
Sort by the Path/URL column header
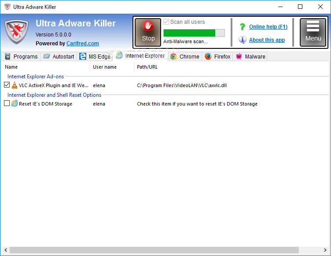coord(147,67)
